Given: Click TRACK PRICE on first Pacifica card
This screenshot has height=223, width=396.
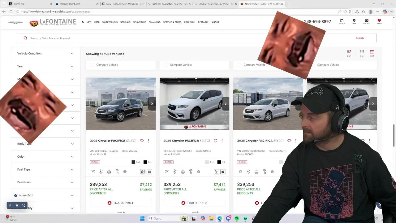Looking at the screenshot, I should (121, 203).
